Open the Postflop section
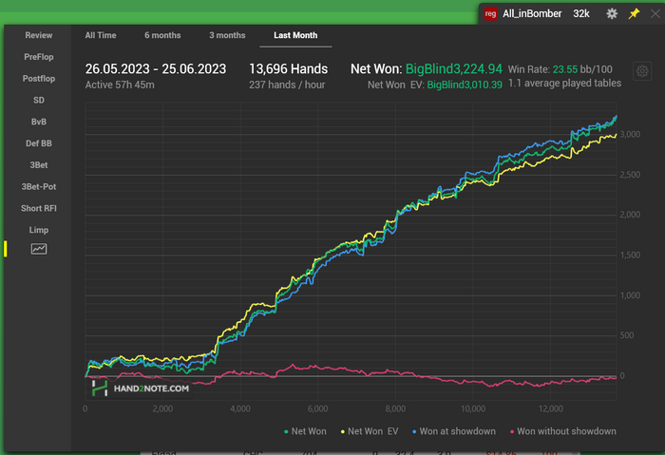665x455 pixels. click(x=39, y=79)
